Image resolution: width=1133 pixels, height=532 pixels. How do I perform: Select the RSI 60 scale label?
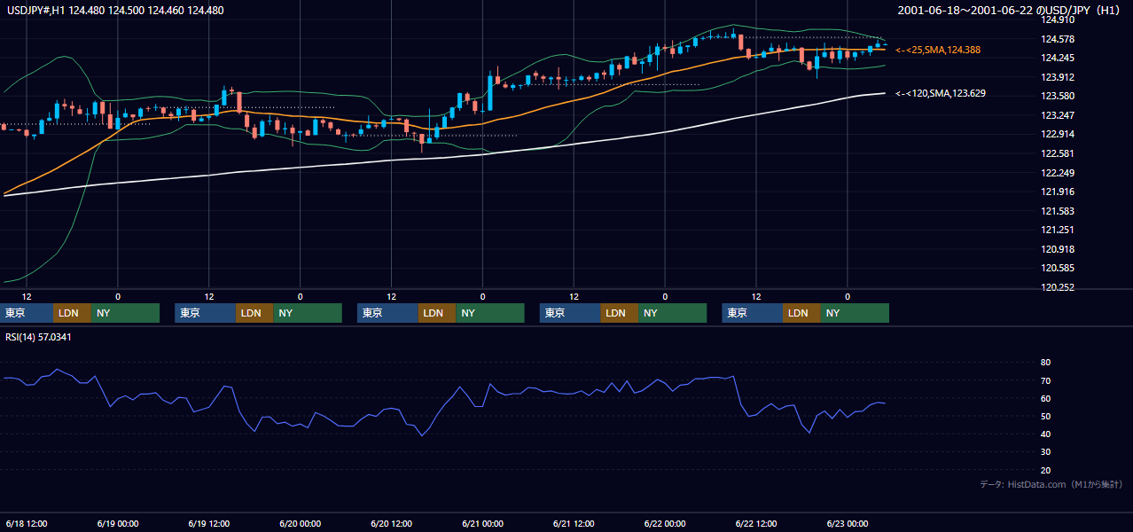pos(1045,398)
